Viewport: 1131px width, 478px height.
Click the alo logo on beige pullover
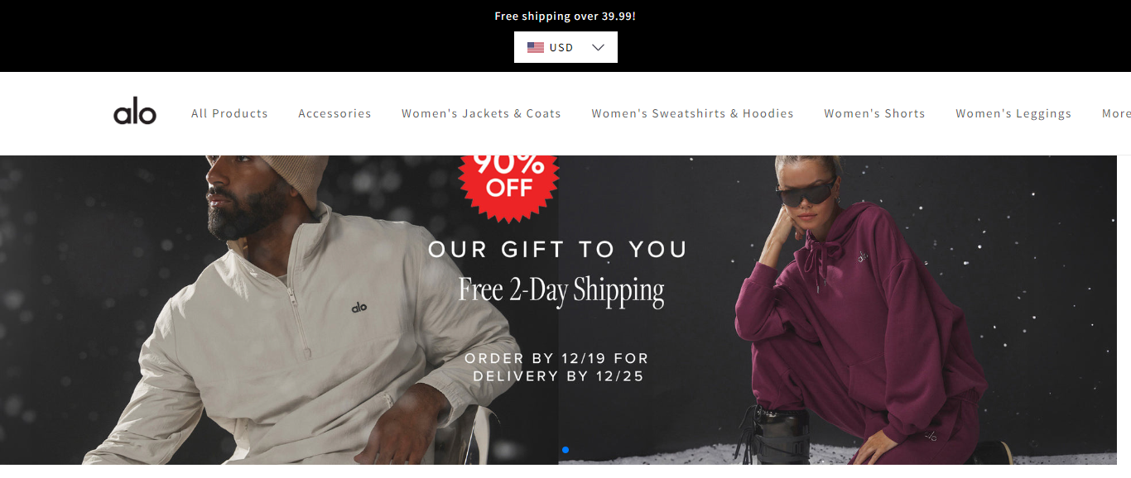coord(359,307)
